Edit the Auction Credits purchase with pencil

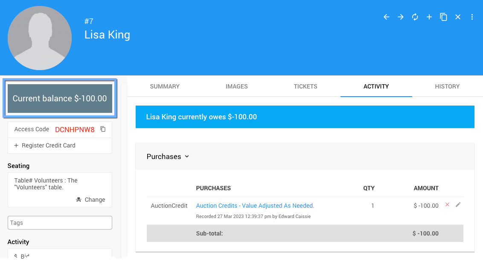(458, 205)
